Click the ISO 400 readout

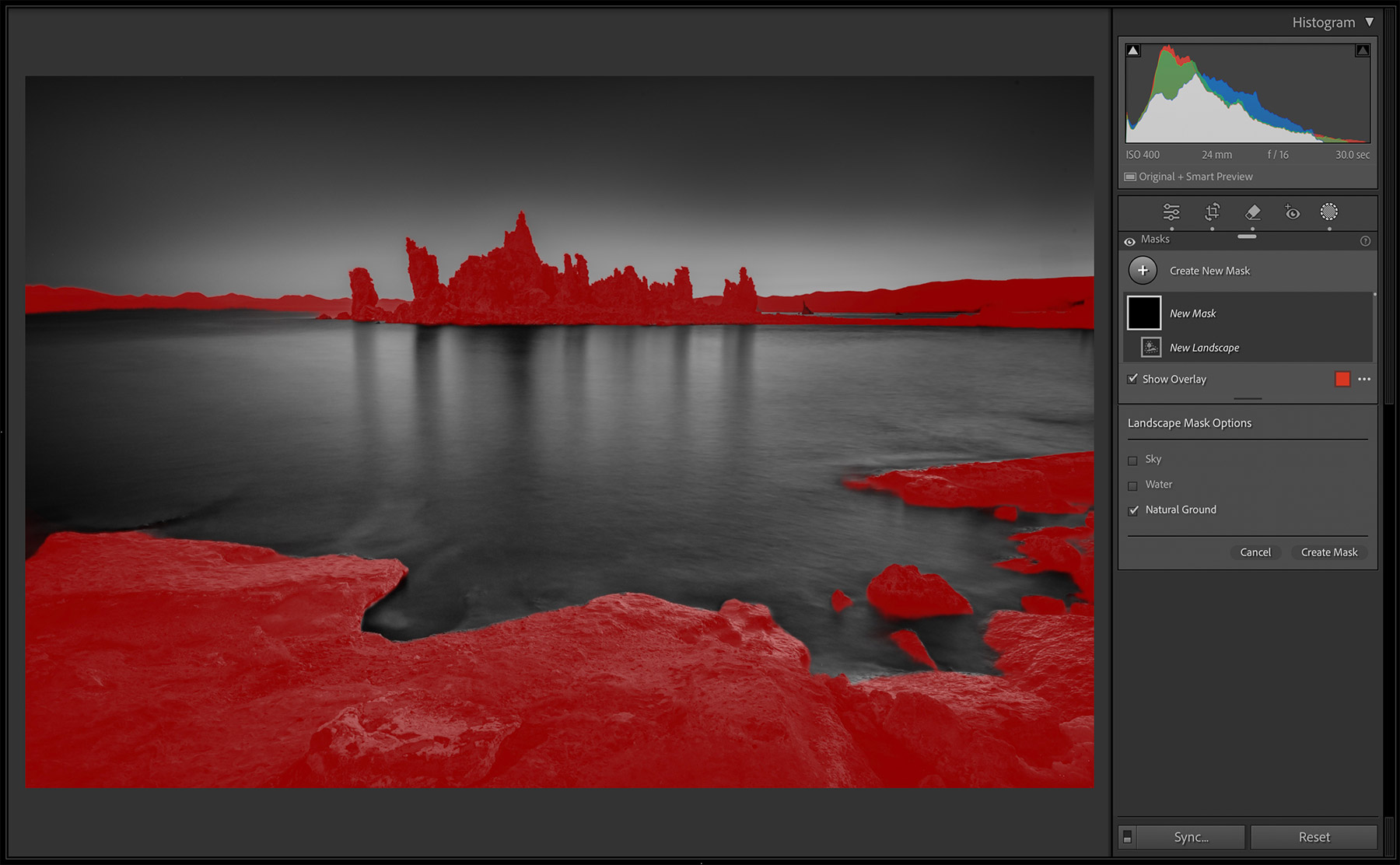click(1143, 155)
